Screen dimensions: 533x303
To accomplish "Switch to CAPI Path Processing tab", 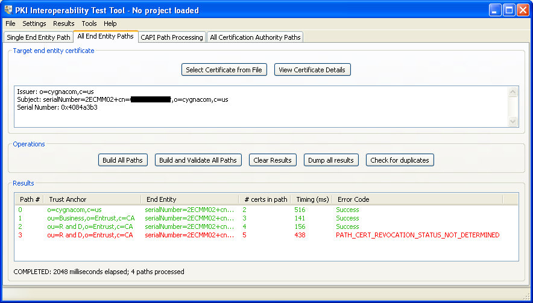I will click(172, 37).
